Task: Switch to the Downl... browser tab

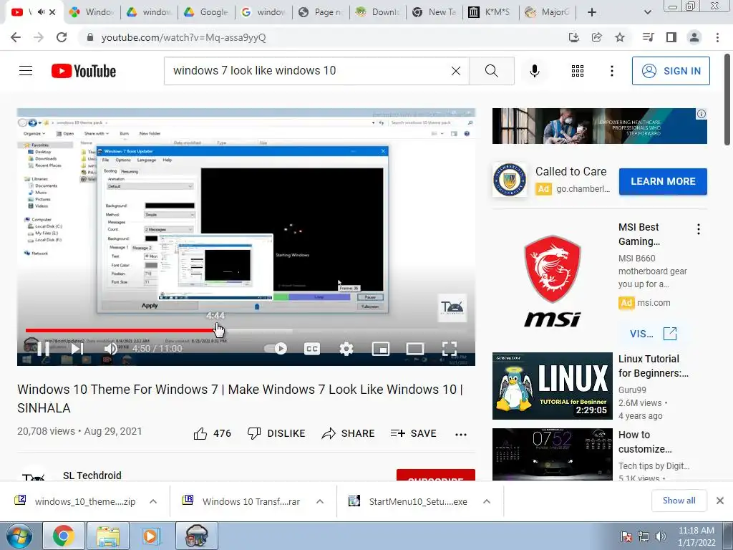Action: (x=377, y=12)
